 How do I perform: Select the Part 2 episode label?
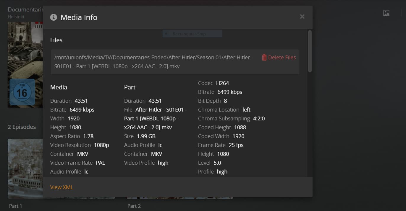134,206
